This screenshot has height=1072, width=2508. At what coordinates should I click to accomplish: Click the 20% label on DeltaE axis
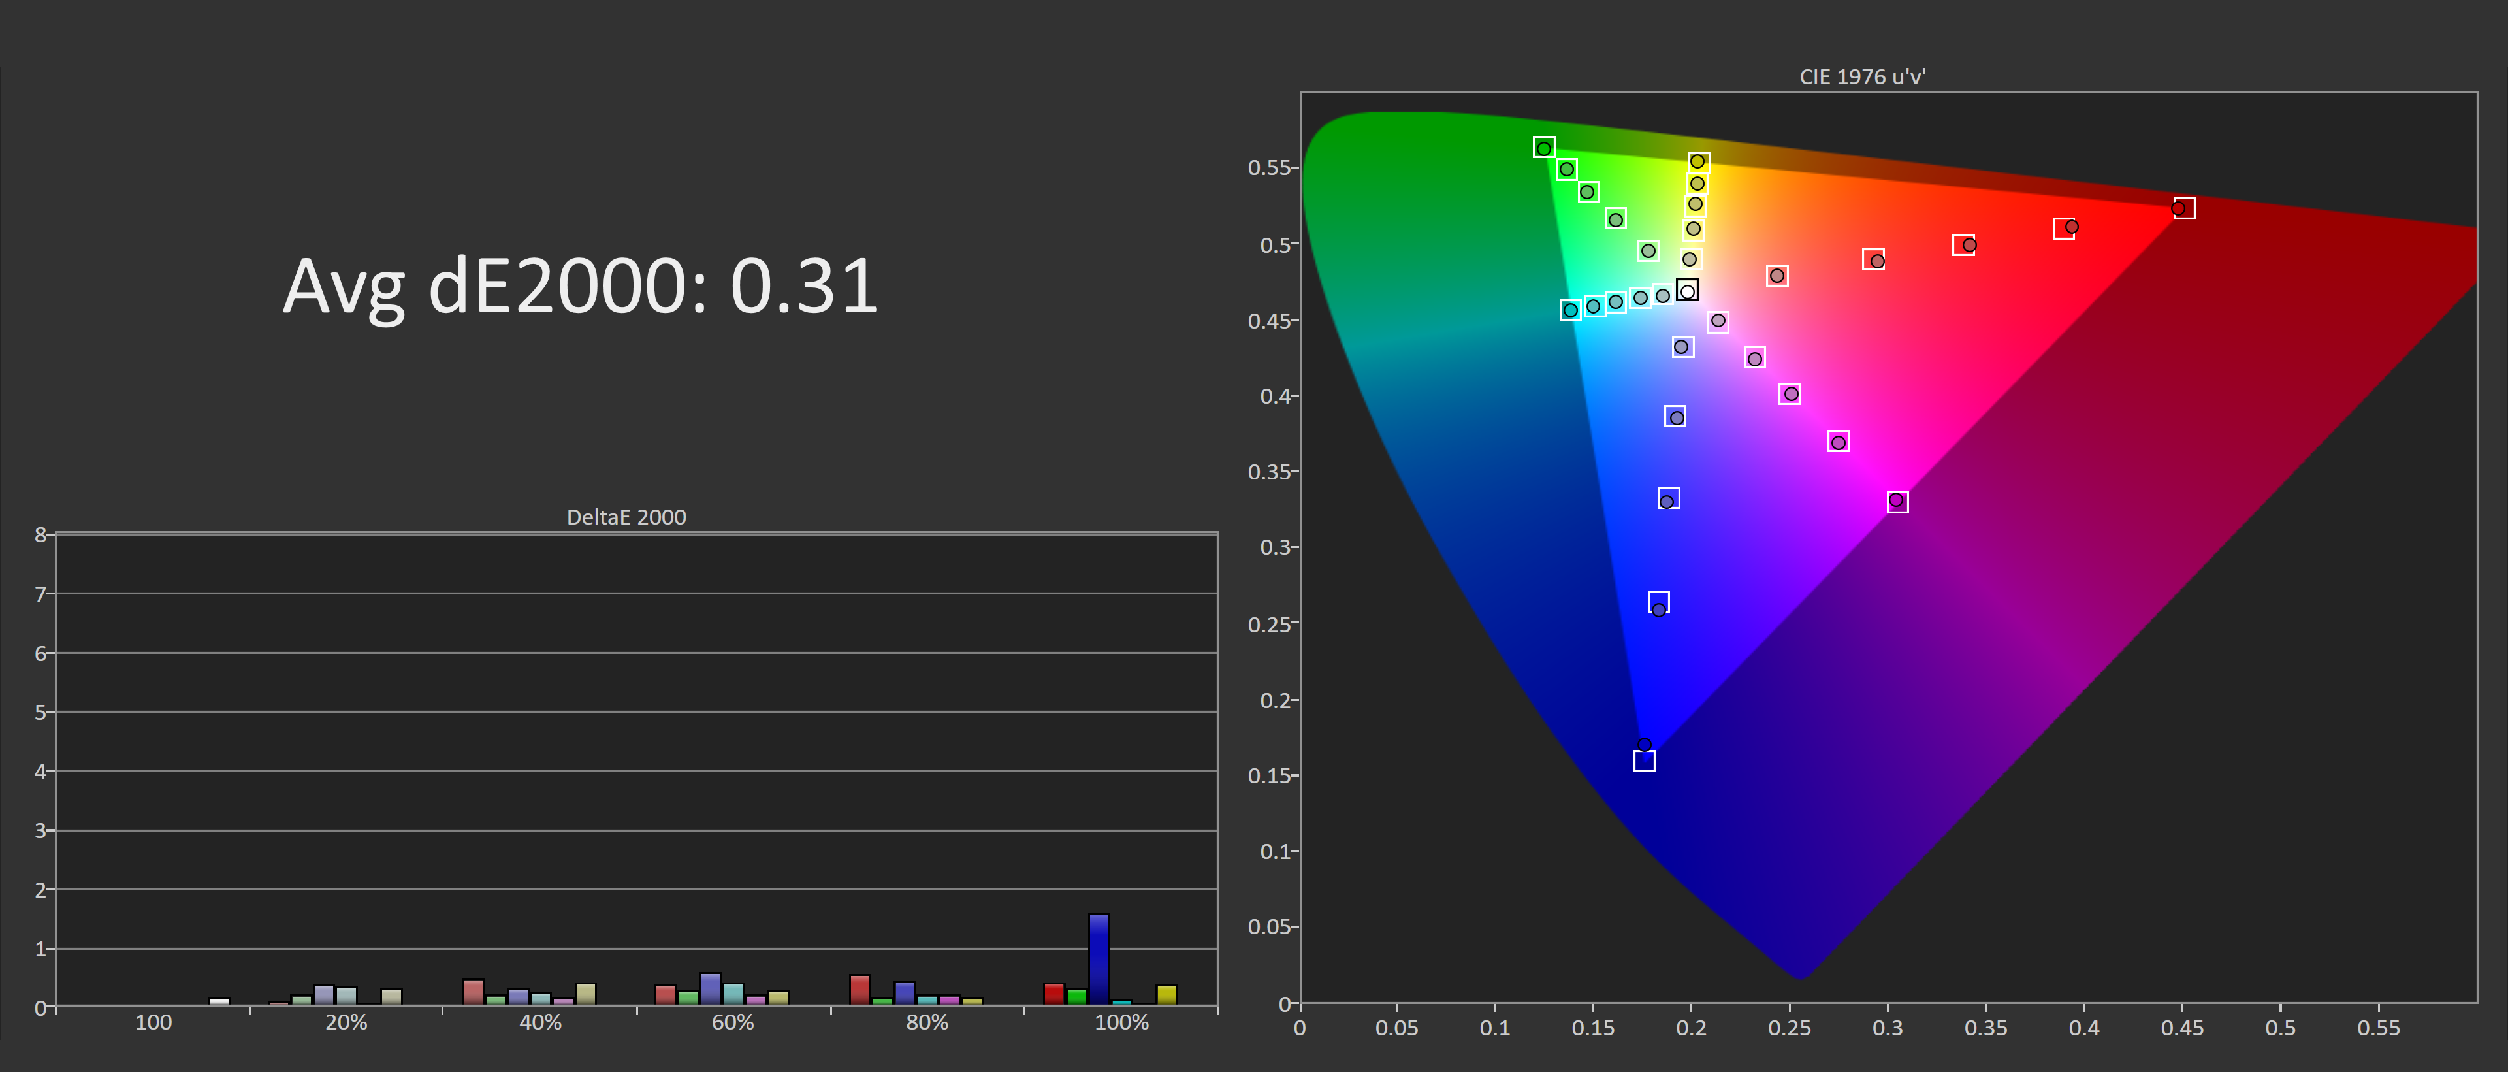click(x=346, y=1022)
